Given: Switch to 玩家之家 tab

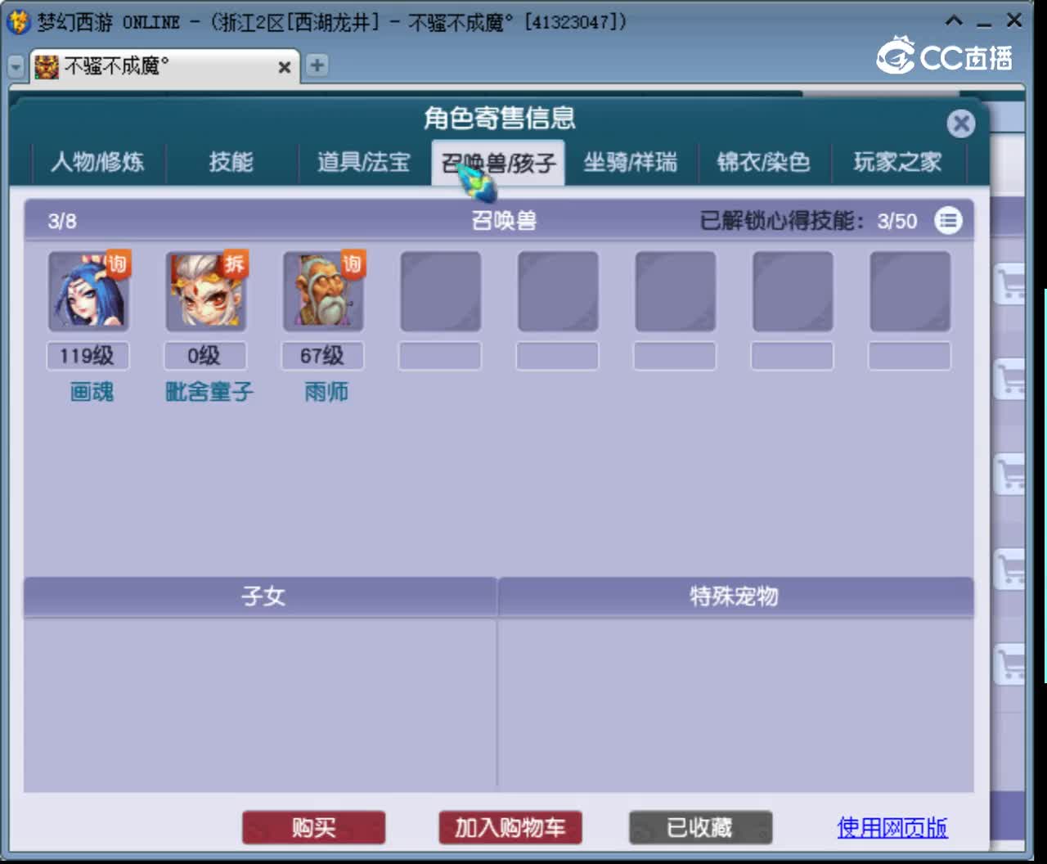Looking at the screenshot, I should point(897,162).
